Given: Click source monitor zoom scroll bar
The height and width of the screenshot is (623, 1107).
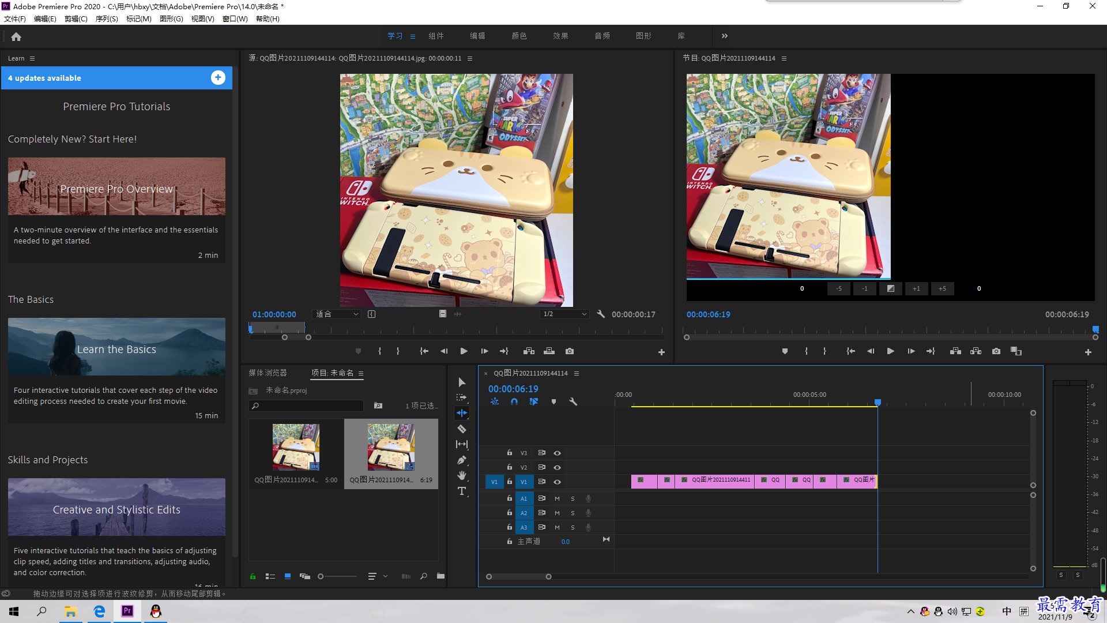Looking at the screenshot, I should 296,337.
